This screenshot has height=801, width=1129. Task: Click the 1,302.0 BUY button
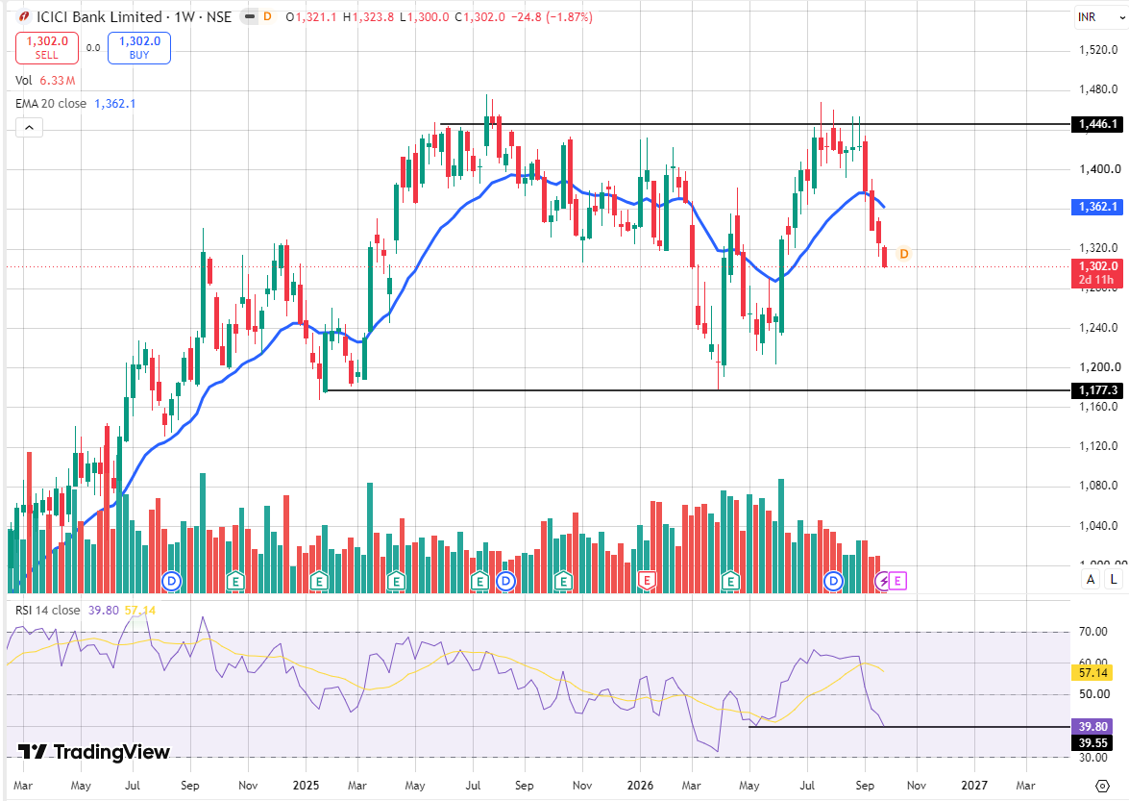(x=139, y=47)
